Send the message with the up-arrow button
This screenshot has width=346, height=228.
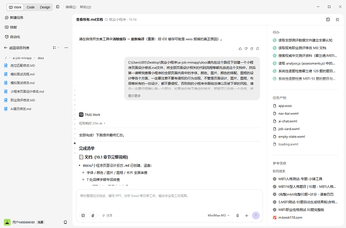[x=256, y=215]
